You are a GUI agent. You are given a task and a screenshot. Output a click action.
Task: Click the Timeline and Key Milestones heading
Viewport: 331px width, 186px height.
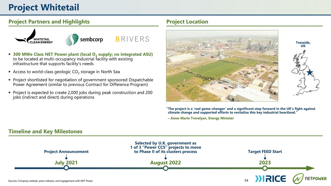coord(46,132)
